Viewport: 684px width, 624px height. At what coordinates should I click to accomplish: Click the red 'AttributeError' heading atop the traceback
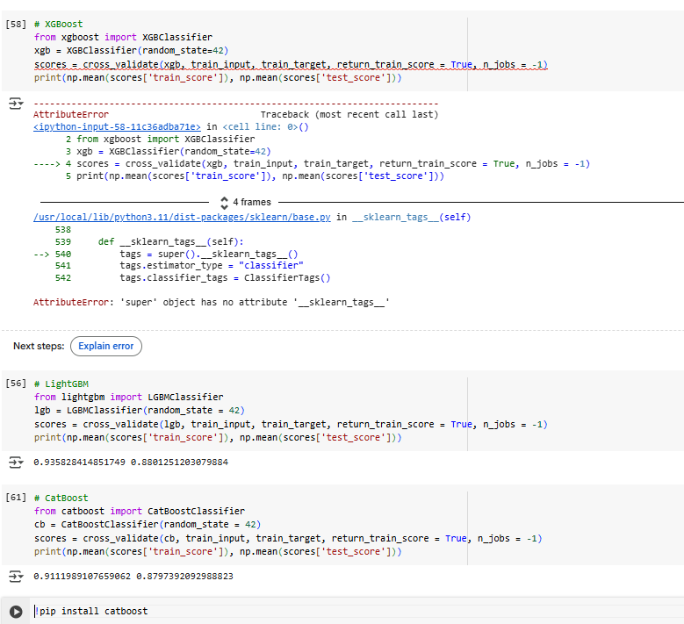tap(71, 115)
